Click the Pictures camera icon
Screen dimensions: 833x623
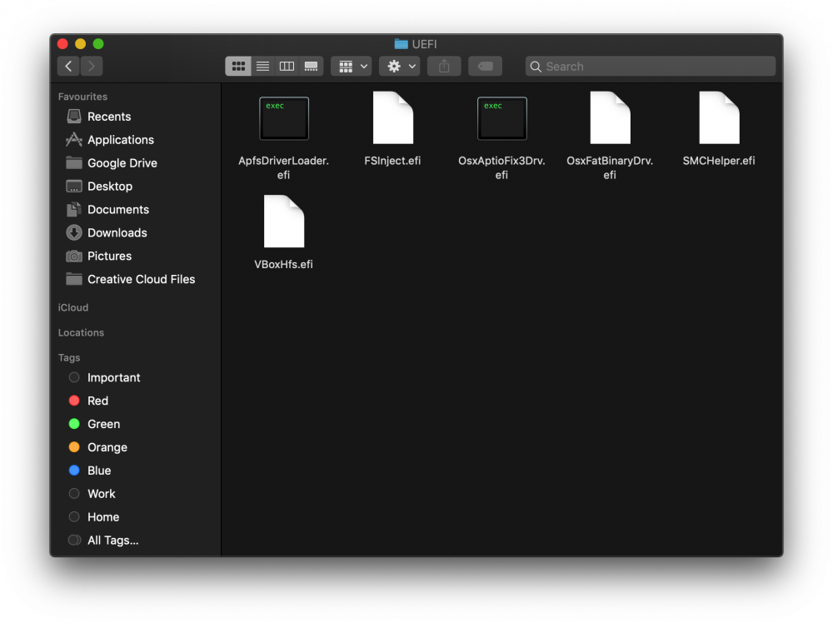74,256
